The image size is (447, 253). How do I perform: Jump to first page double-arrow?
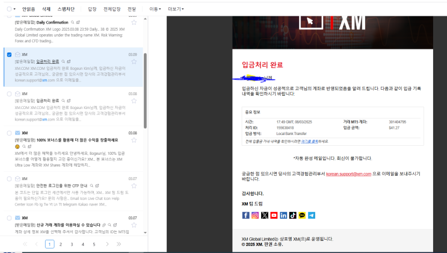pyautogui.click(x=25, y=244)
